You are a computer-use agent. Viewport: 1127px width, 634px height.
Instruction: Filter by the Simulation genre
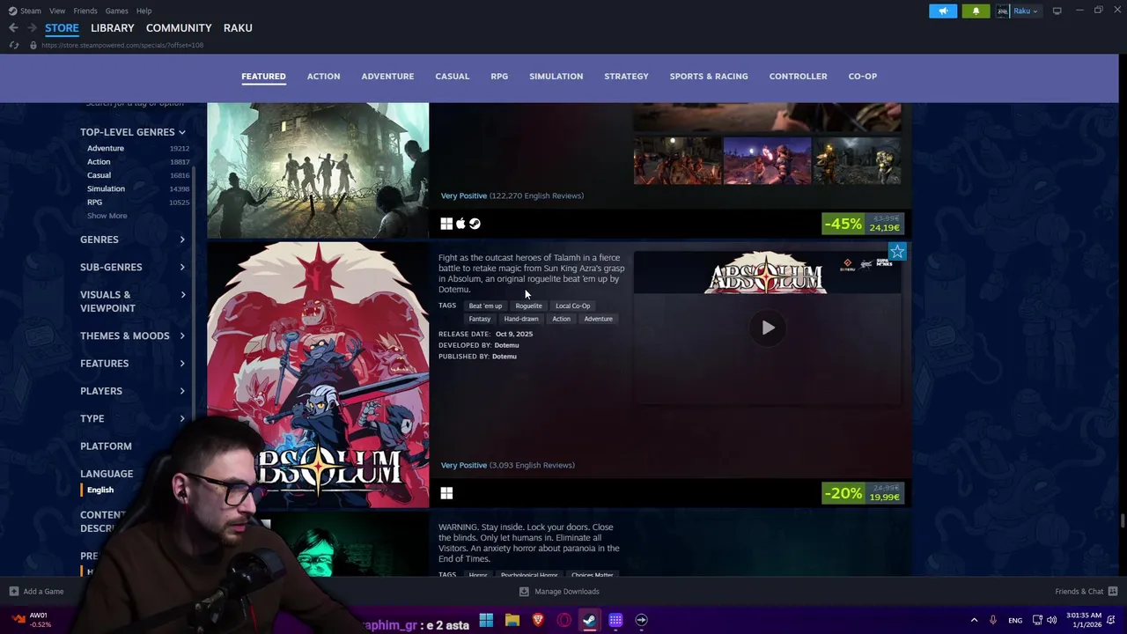pos(106,188)
